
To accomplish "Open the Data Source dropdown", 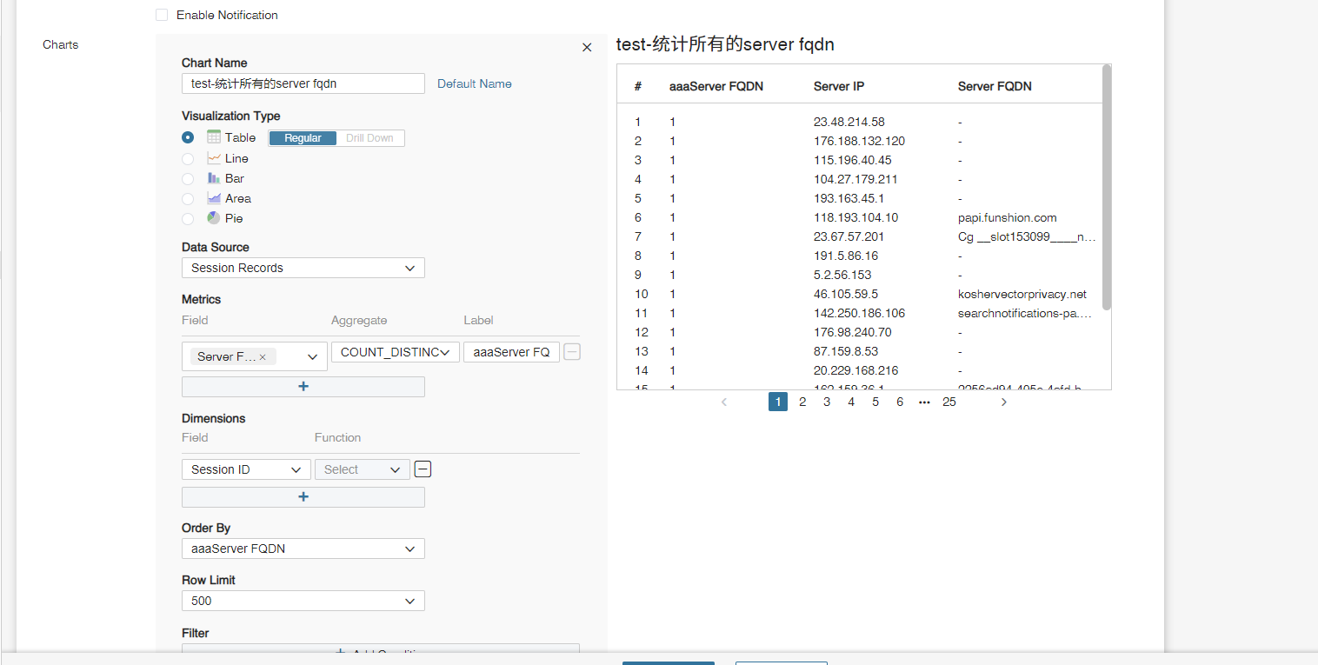I will (x=303, y=268).
